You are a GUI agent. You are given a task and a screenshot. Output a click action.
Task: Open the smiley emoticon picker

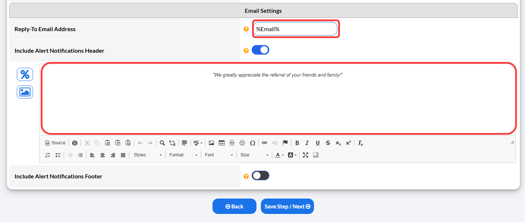[x=242, y=143]
